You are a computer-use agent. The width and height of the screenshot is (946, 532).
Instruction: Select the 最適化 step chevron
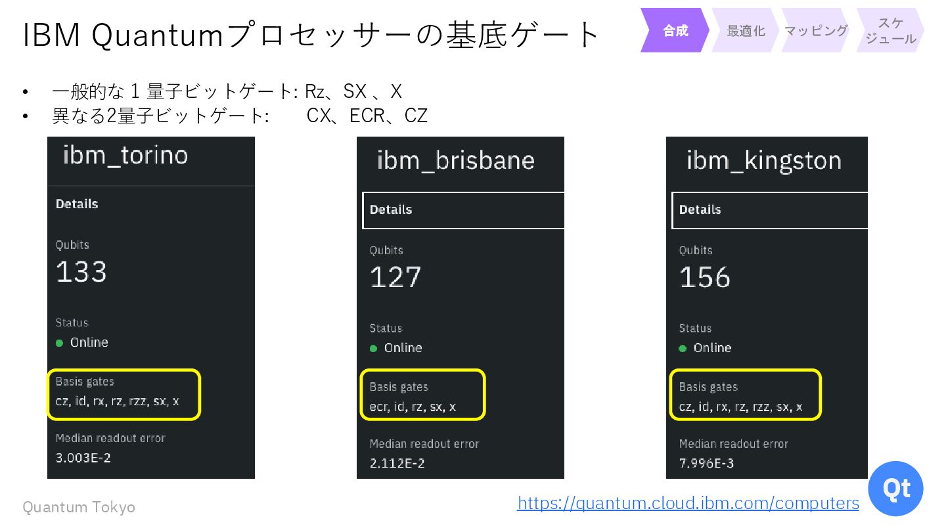click(746, 30)
